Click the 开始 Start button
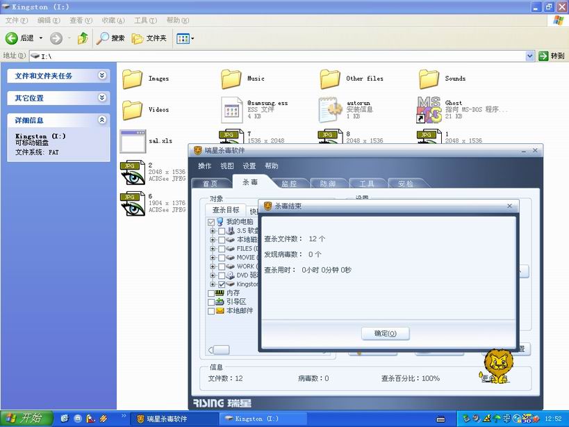 tap(26, 419)
